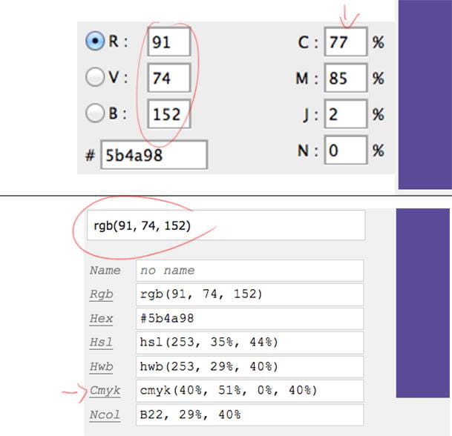Click the '#' label beside the hex field
The width and height of the screenshot is (452, 436).
tap(90, 156)
